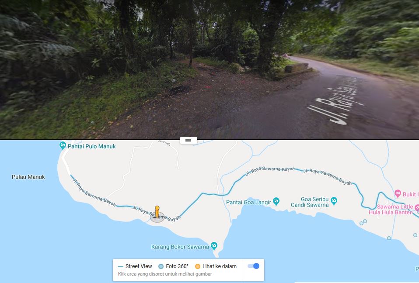Click the Pantai Pulo Manuk camera pin
This screenshot has width=419, height=283.
[63, 145]
